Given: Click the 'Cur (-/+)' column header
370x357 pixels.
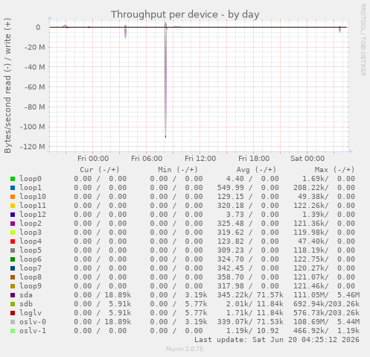Looking at the screenshot, I should point(100,170).
